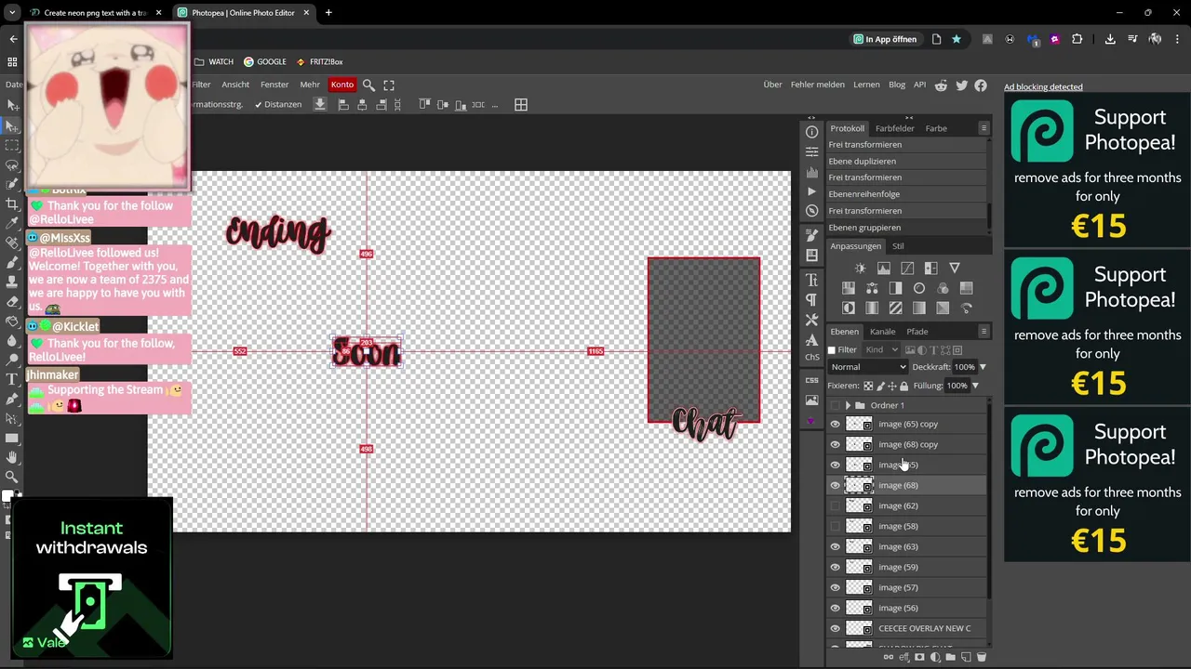Open the Ebenen panel options menu
This screenshot has height=669, width=1191.
pos(984,331)
